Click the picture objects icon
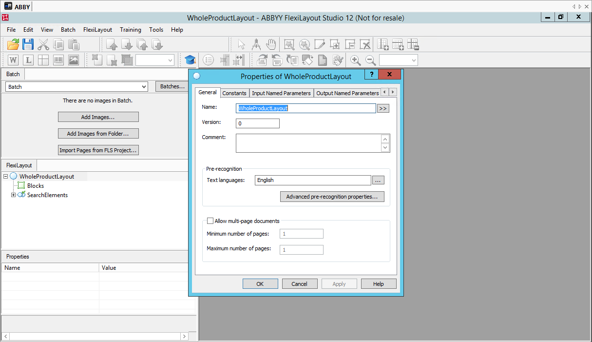Image resolution: width=592 pixels, height=342 pixels. [x=74, y=60]
